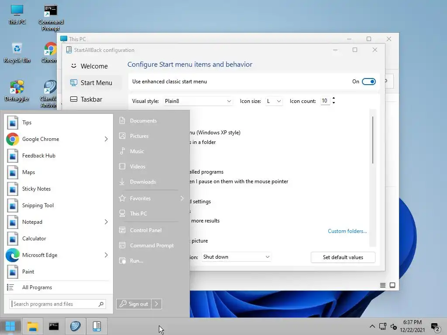Click the Sign out button
This screenshot has height=335, width=447.
[134, 304]
